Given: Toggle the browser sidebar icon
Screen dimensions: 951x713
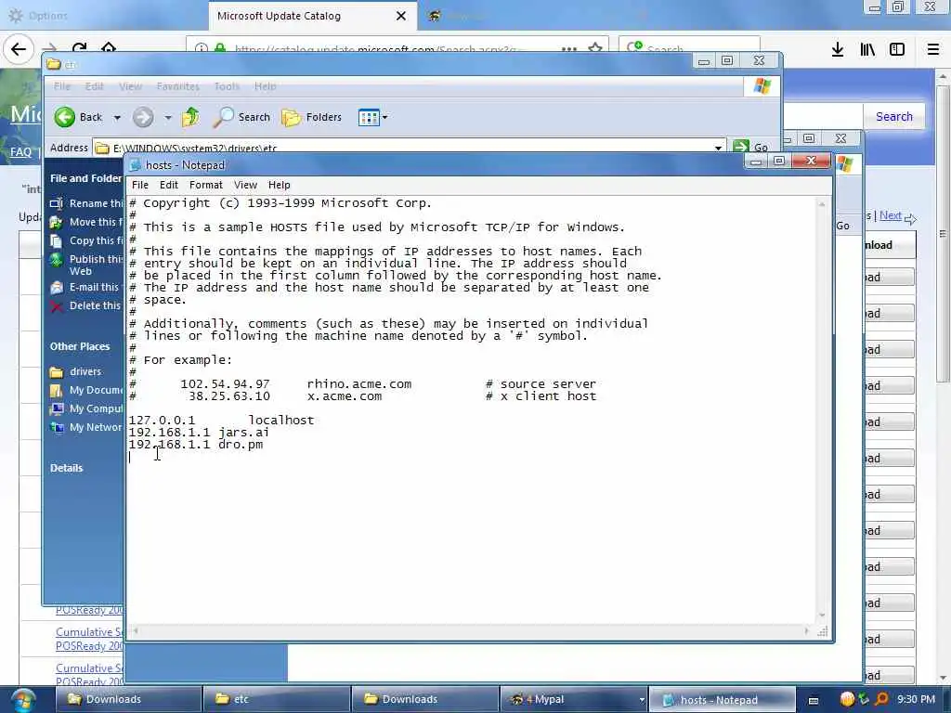Looking at the screenshot, I should [897, 50].
